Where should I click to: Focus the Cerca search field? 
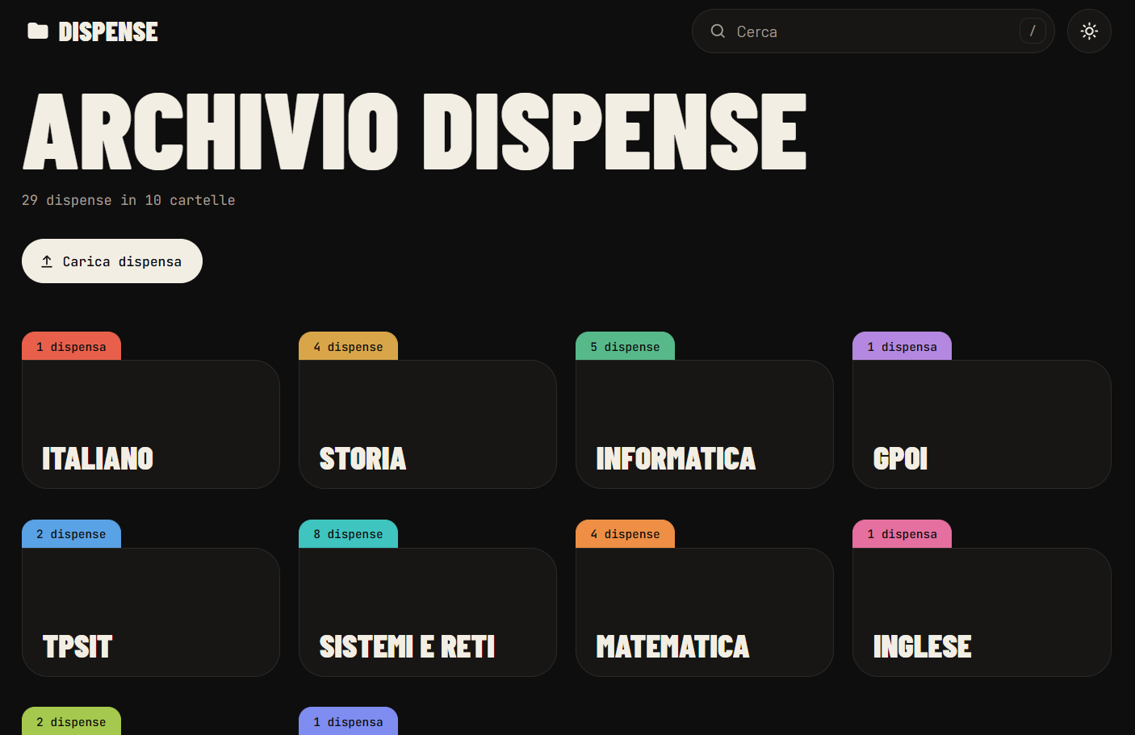873,31
